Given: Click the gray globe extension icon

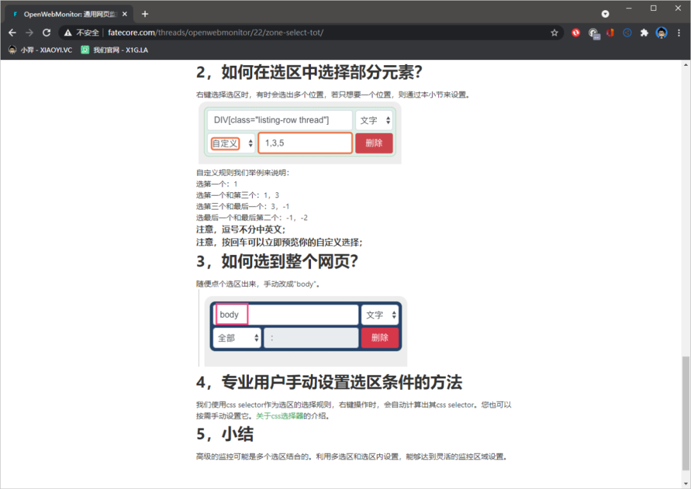Looking at the screenshot, I should (593, 33).
